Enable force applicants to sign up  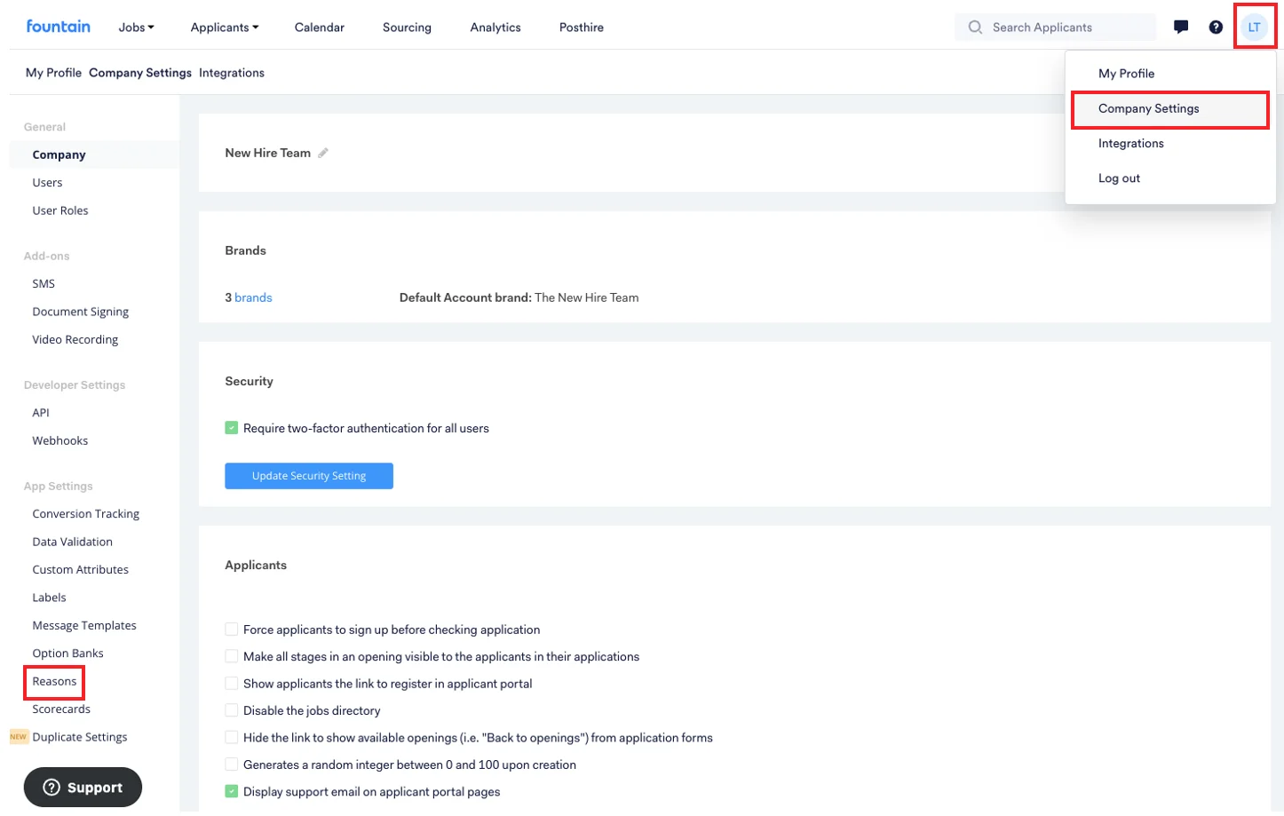(232, 630)
